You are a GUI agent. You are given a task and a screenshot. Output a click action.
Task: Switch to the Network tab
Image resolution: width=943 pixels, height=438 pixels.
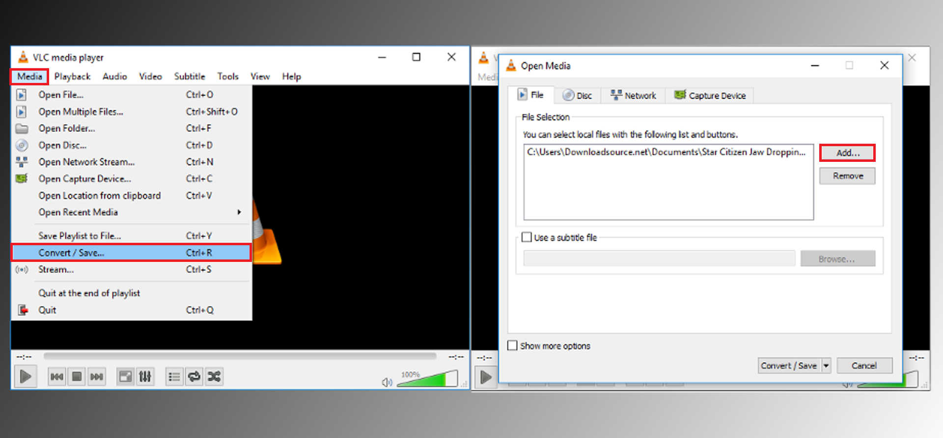coord(633,96)
